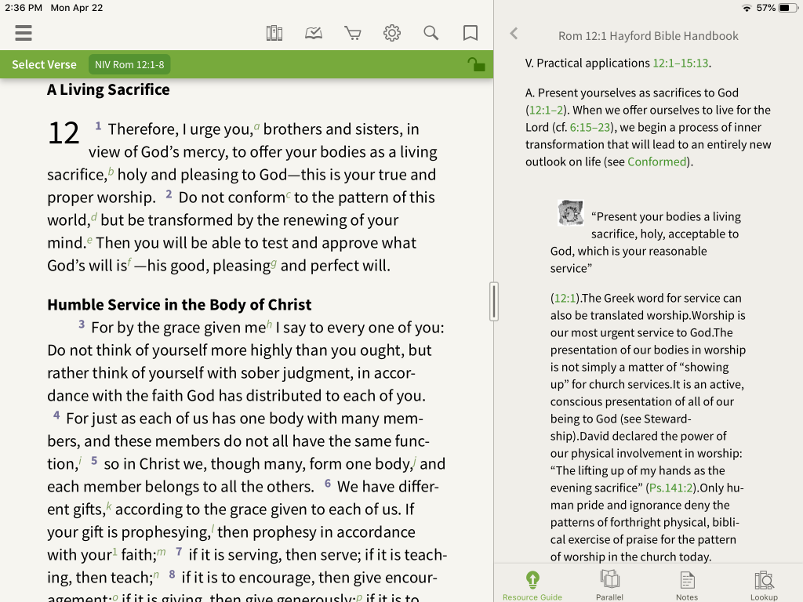The image size is (803, 602).
Task: Tap verse number 7 before 'if it is serving'
Action: (x=179, y=551)
